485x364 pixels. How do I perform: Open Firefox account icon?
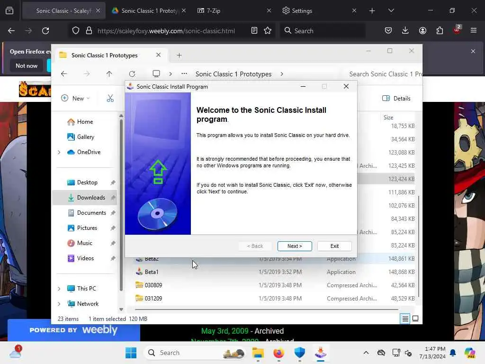pos(422,30)
